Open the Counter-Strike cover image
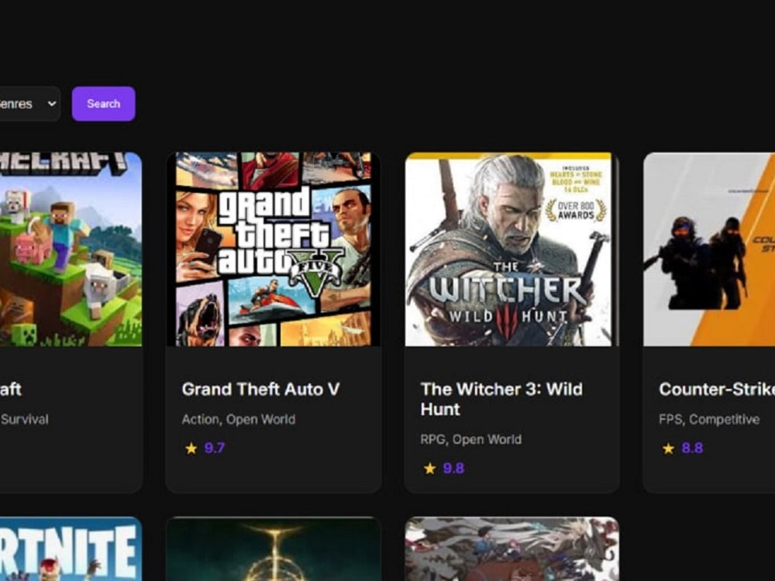The height and width of the screenshot is (581, 775). (x=709, y=249)
